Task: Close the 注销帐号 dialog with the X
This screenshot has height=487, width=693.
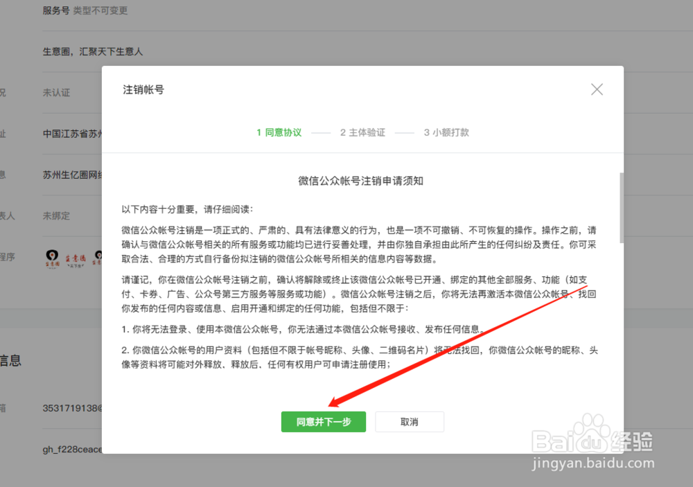Action: click(597, 90)
